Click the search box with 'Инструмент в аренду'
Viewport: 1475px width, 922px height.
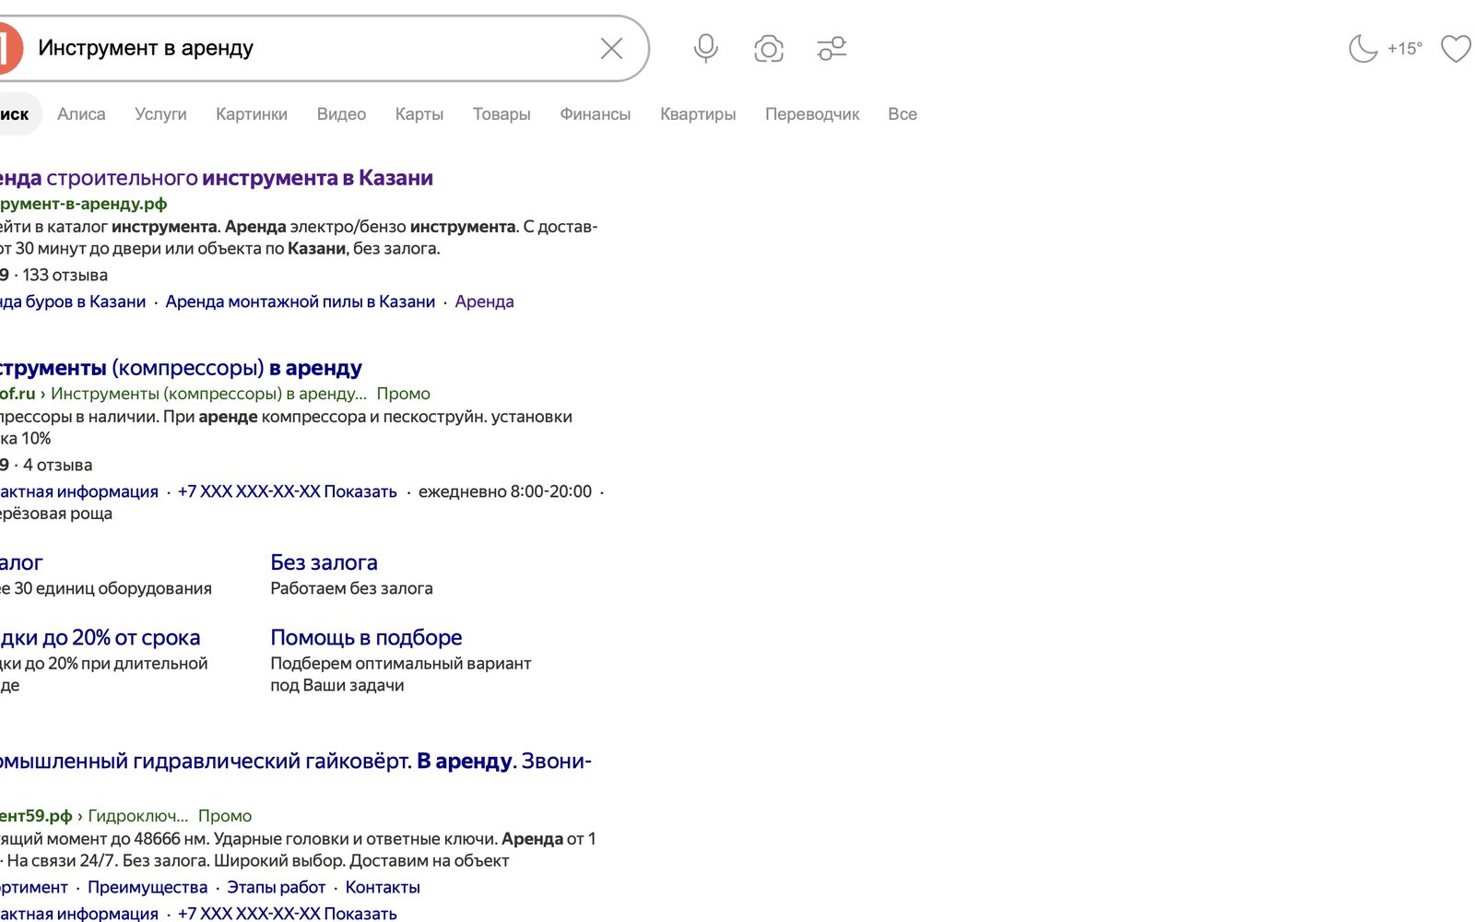point(313,48)
